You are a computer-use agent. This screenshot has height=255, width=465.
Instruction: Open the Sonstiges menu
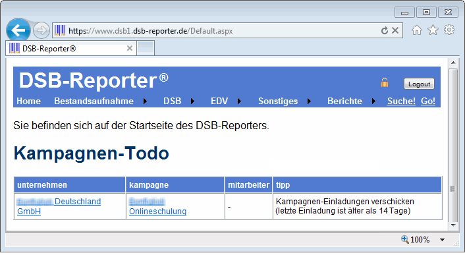(278, 101)
